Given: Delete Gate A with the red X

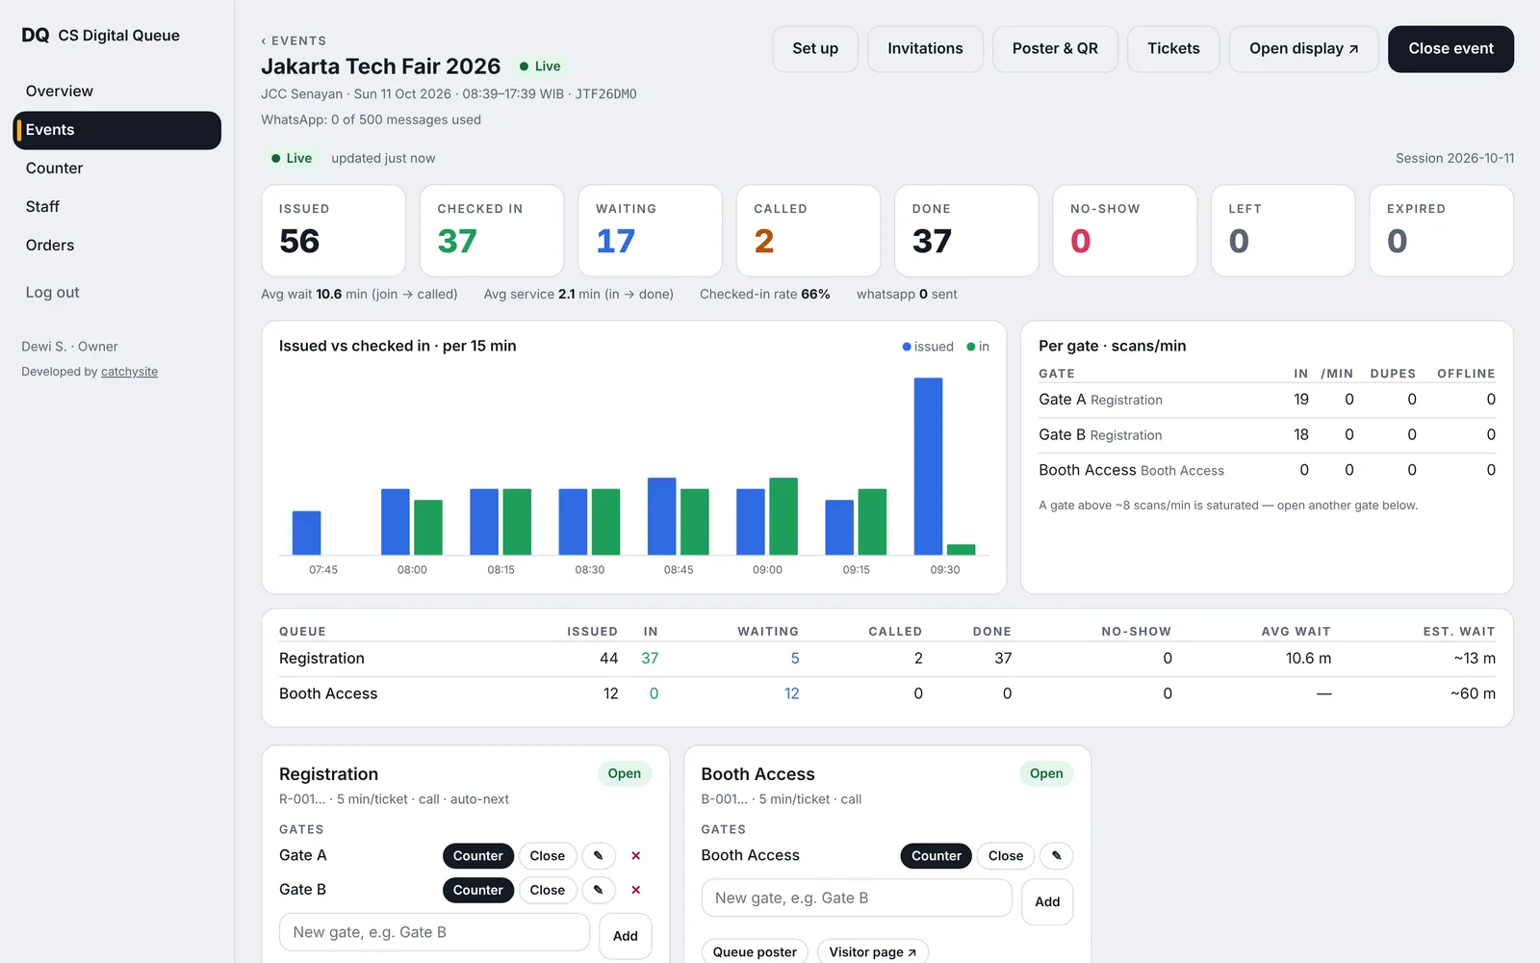Looking at the screenshot, I should [x=635, y=856].
